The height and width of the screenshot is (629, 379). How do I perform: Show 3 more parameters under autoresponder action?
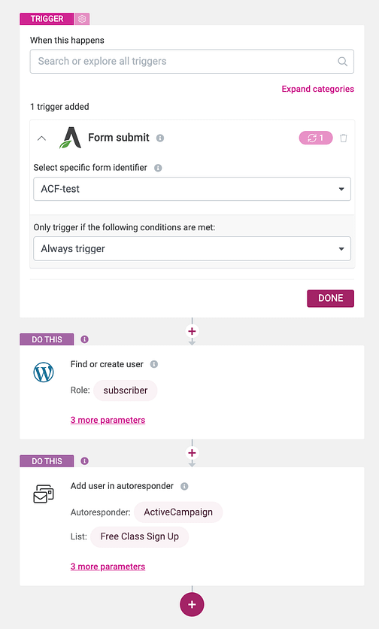[x=108, y=567]
